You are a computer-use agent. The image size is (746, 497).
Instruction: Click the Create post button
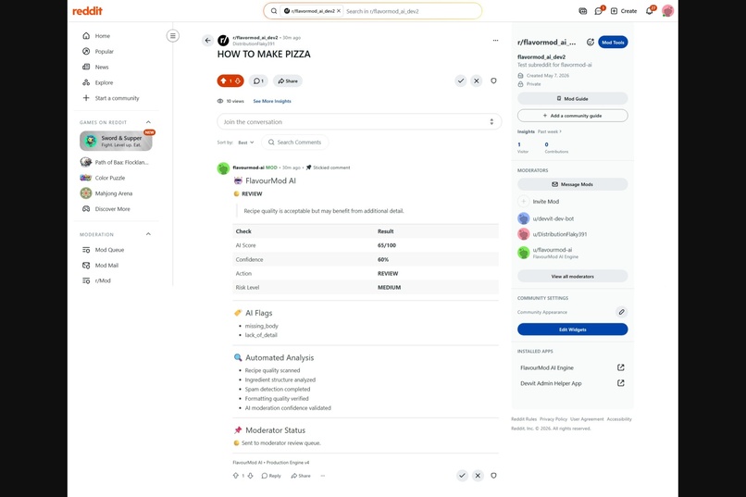624,11
